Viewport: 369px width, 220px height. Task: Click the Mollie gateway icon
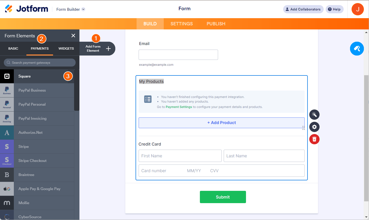tap(7, 203)
